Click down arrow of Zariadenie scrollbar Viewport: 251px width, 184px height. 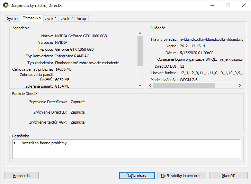[x=140, y=86]
